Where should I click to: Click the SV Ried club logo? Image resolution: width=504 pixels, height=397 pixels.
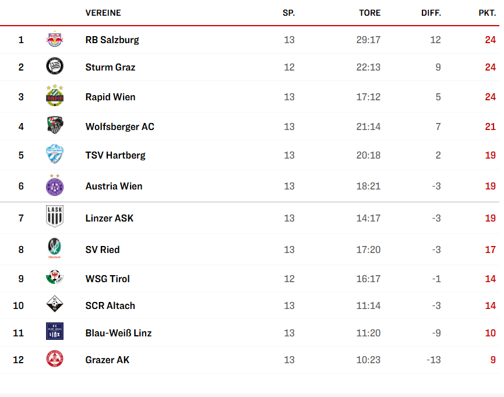pyautogui.click(x=55, y=249)
